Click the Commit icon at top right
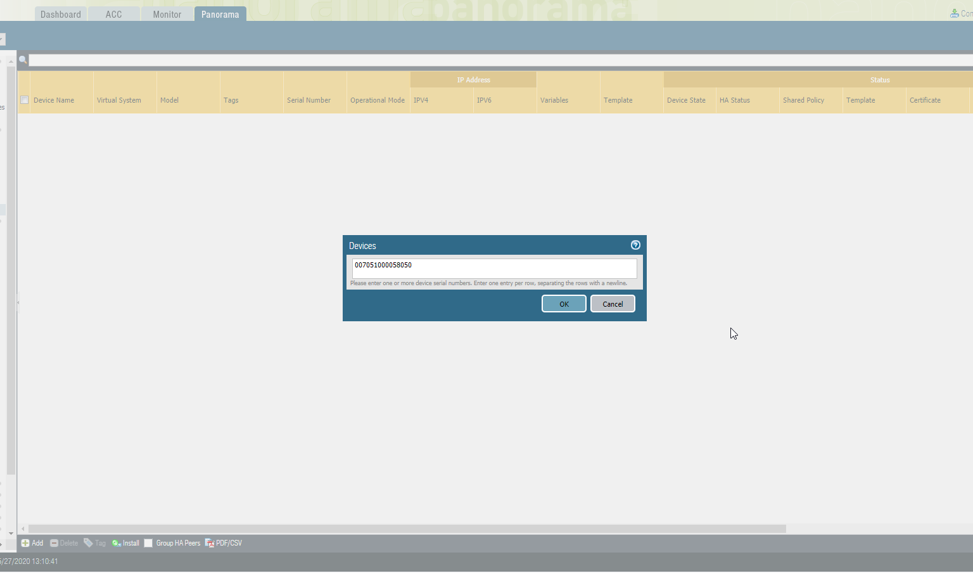 (x=953, y=13)
